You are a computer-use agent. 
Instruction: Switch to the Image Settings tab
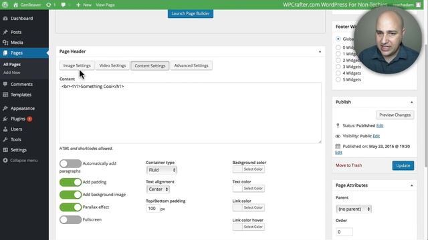[77, 65]
